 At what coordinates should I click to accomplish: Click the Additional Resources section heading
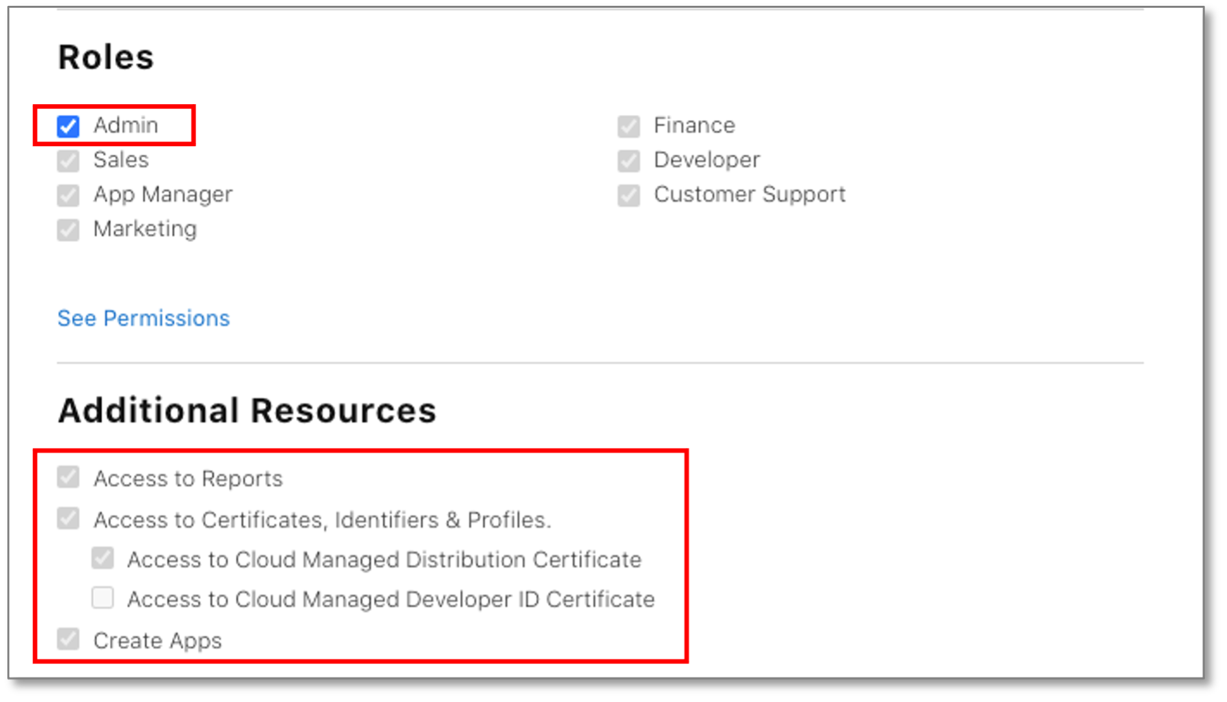click(x=247, y=410)
